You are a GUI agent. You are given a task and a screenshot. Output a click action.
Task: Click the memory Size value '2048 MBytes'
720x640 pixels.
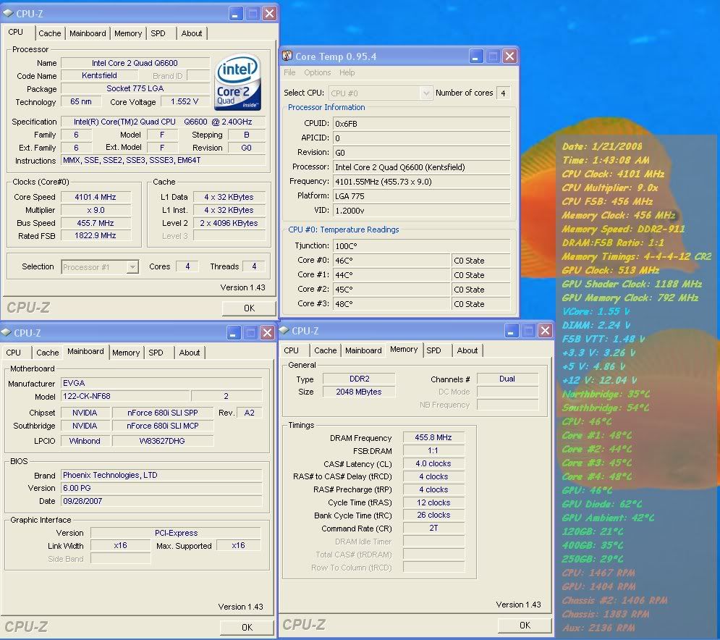point(359,392)
